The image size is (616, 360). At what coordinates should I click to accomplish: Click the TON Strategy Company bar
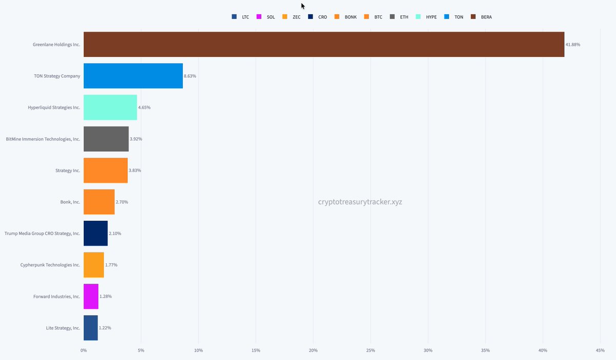(x=132, y=76)
